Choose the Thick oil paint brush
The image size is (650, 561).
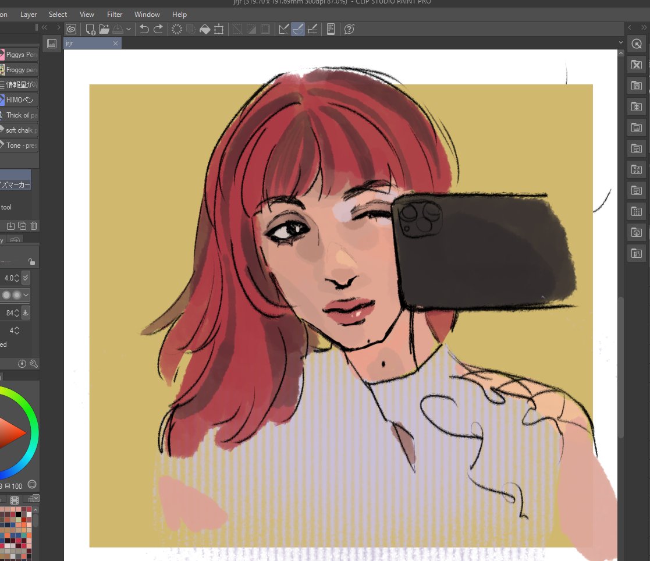pos(19,115)
